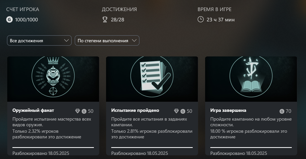Click the chevron of По степени выполнения
The height and width of the screenshot is (159, 306).
coord(134,40)
